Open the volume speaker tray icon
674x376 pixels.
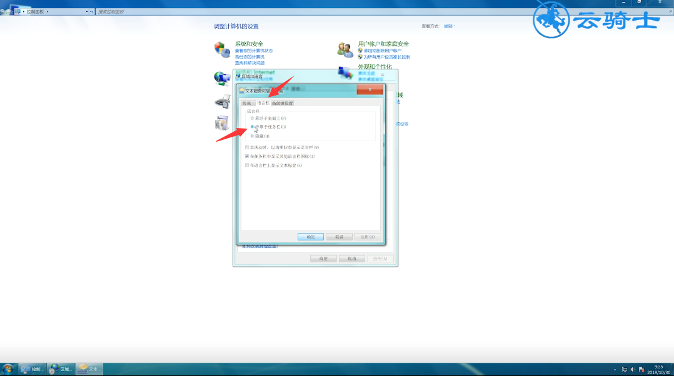633,370
